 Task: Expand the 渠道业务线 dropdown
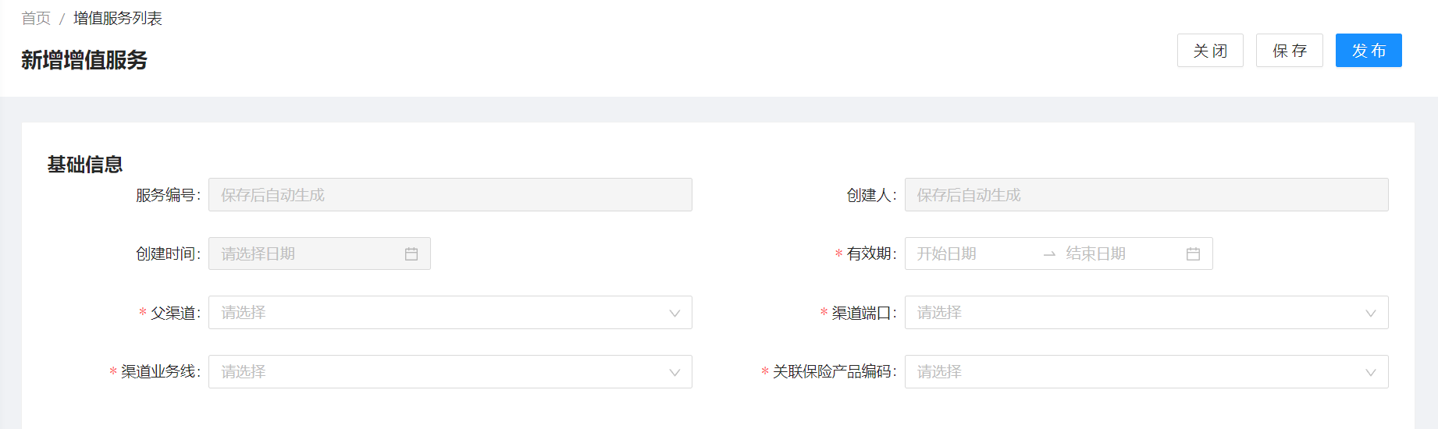pyautogui.click(x=450, y=372)
